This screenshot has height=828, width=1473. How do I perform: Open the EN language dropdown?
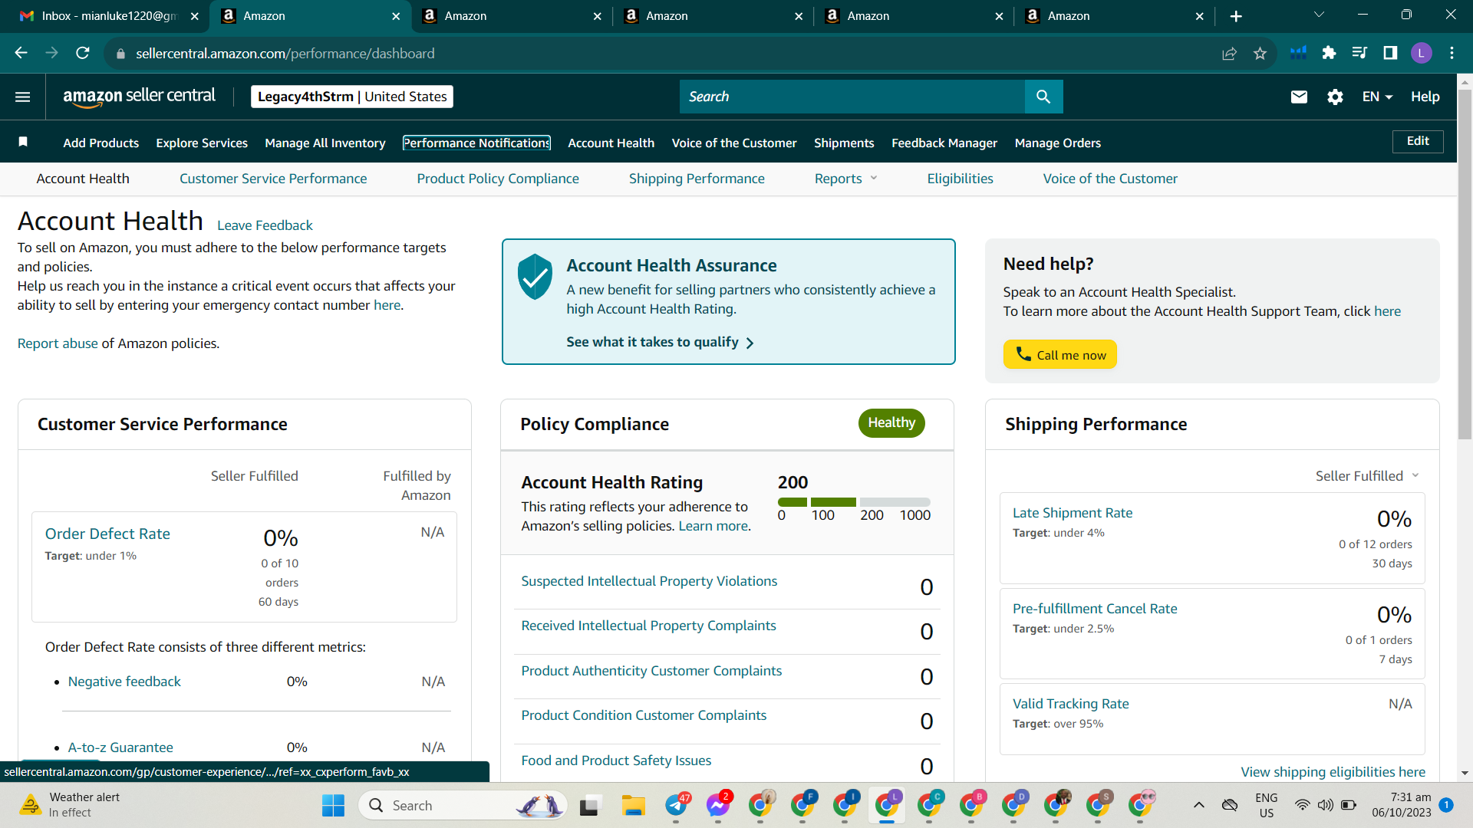pos(1377,97)
